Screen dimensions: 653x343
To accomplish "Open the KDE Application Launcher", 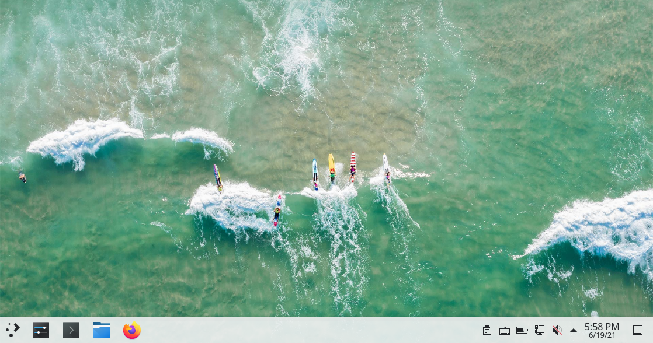I will click(x=12, y=330).
